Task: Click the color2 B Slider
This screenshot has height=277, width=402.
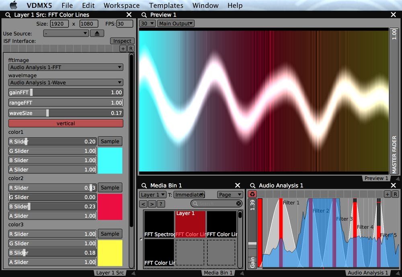Action: [52, 207]
